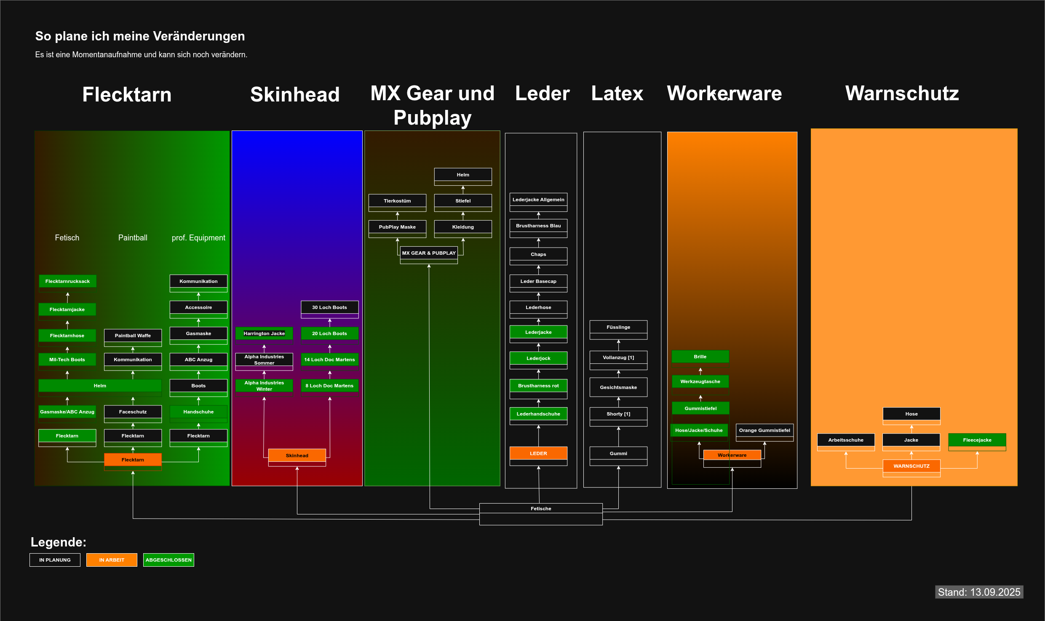The height and width of the screenshot is (621, 1045).
Task: Click the IN ARBEIT legend swatch
Action: click(x=112, y=560)
